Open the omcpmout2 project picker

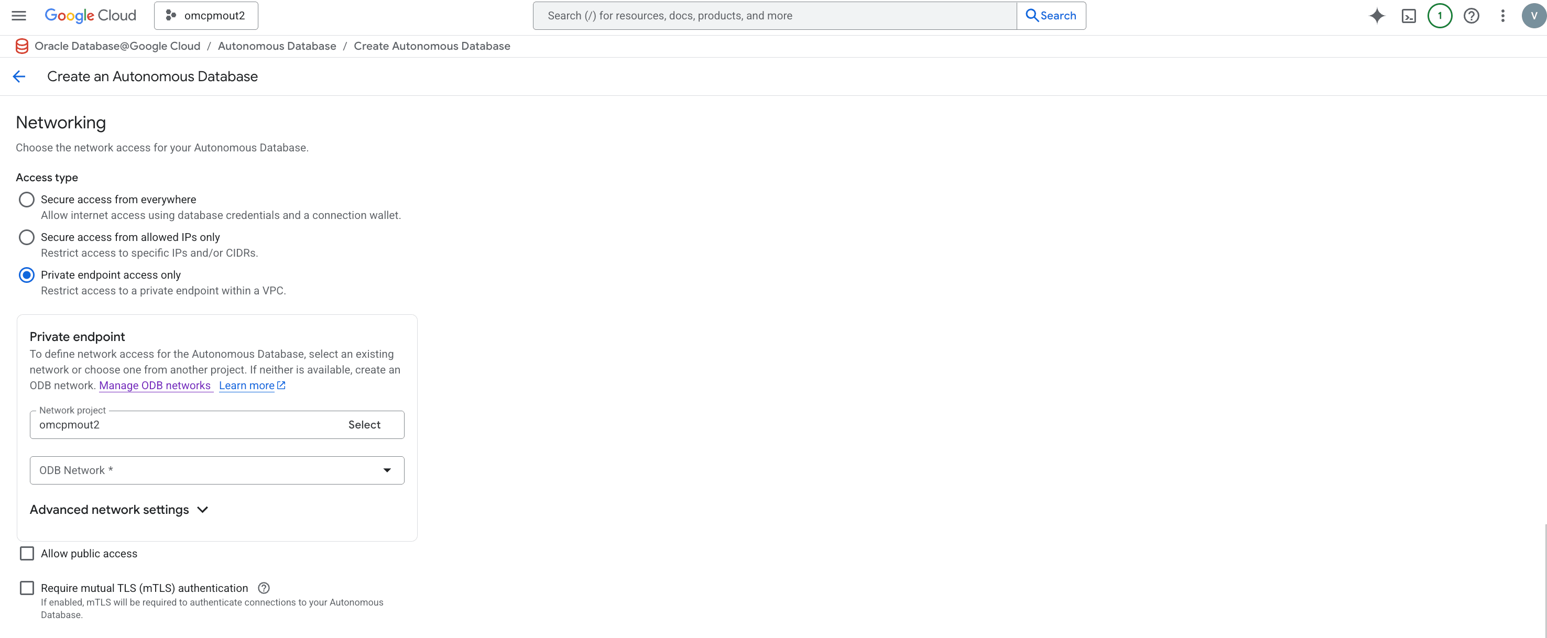[x=205, y=16]
